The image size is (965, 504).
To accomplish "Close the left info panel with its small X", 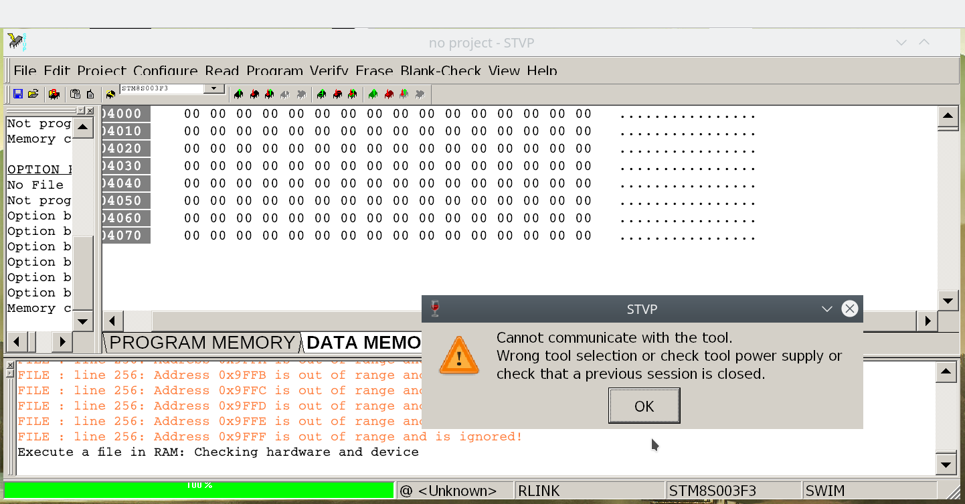I will click(x=90, y=110).
